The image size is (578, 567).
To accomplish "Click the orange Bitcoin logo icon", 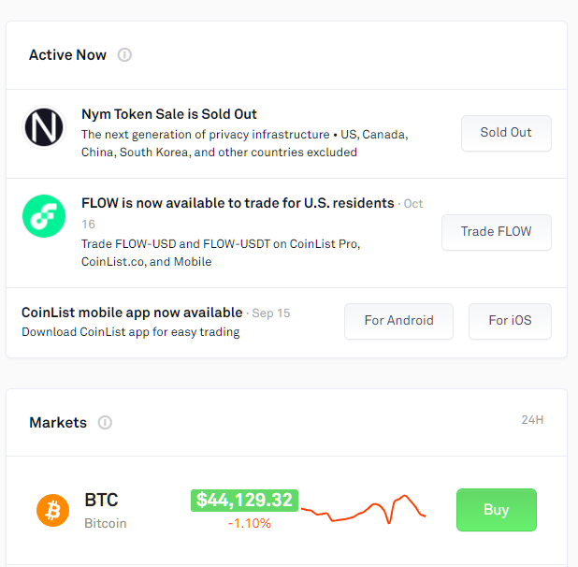I will 52,510.
